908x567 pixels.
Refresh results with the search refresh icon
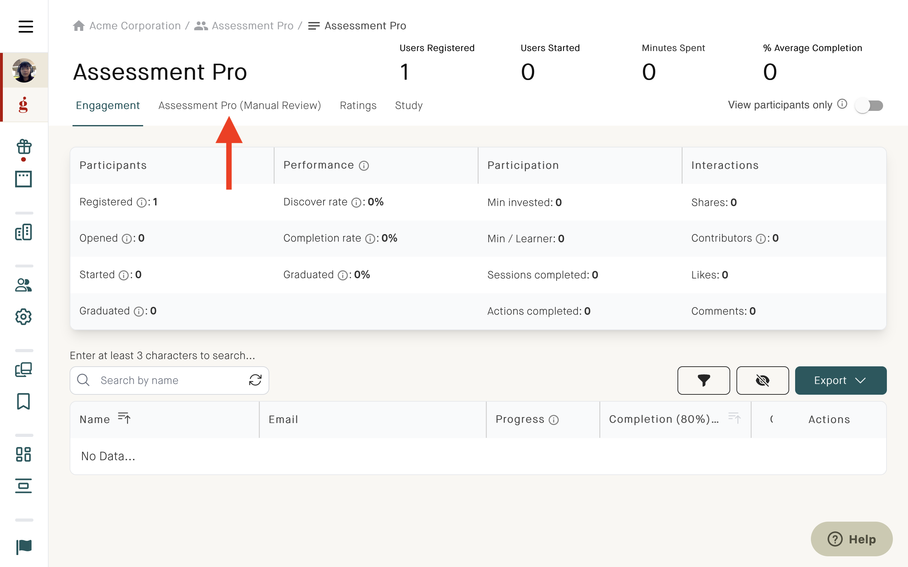pyautogui.click(x=255, y=380)
